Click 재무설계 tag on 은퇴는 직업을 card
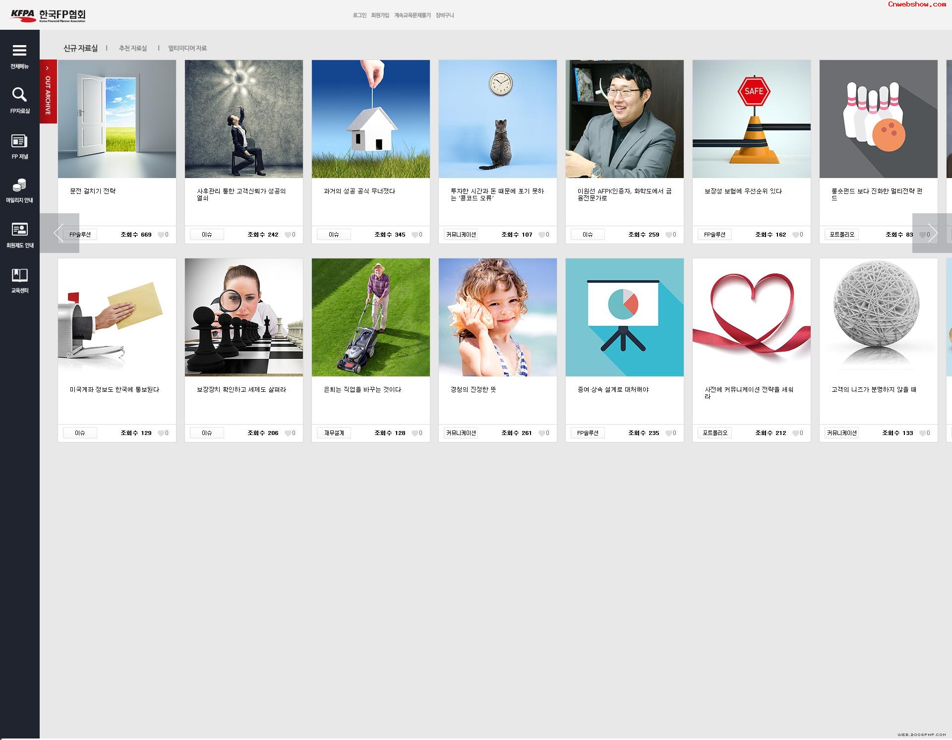 tap(334, 433)
